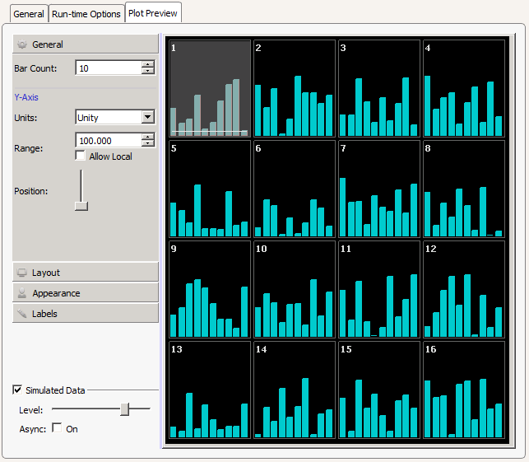Switch to the General tab
The width and height of the screenshot is (529, 462).
coord(29,14)
